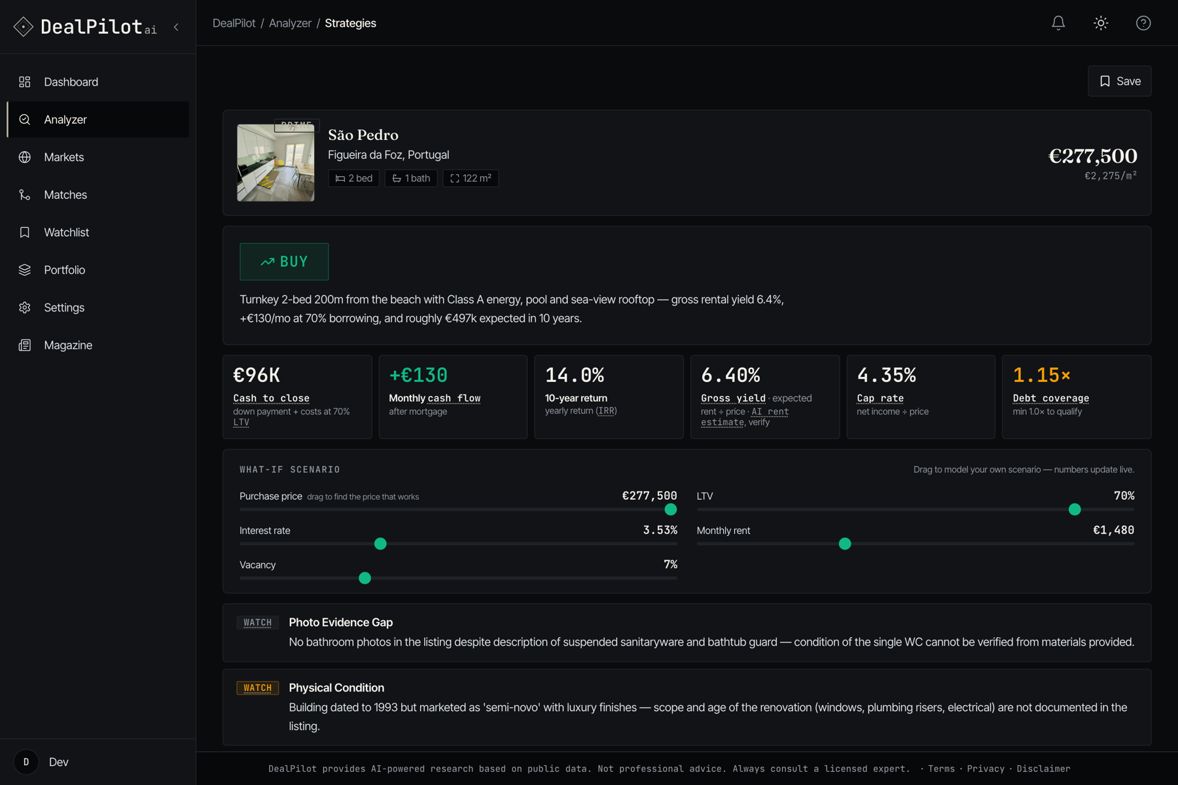Click Cap rate term

point(880,398)
